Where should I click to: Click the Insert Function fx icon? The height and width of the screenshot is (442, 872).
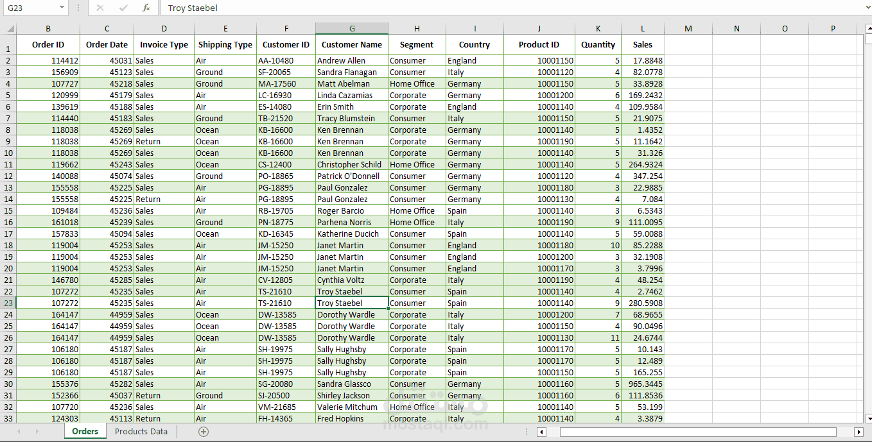tap(146, 8)
